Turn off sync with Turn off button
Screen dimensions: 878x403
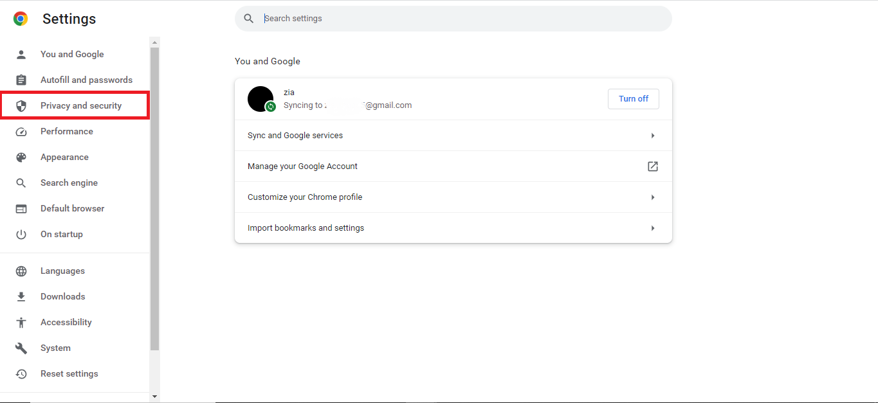click(x=633, y=99)
